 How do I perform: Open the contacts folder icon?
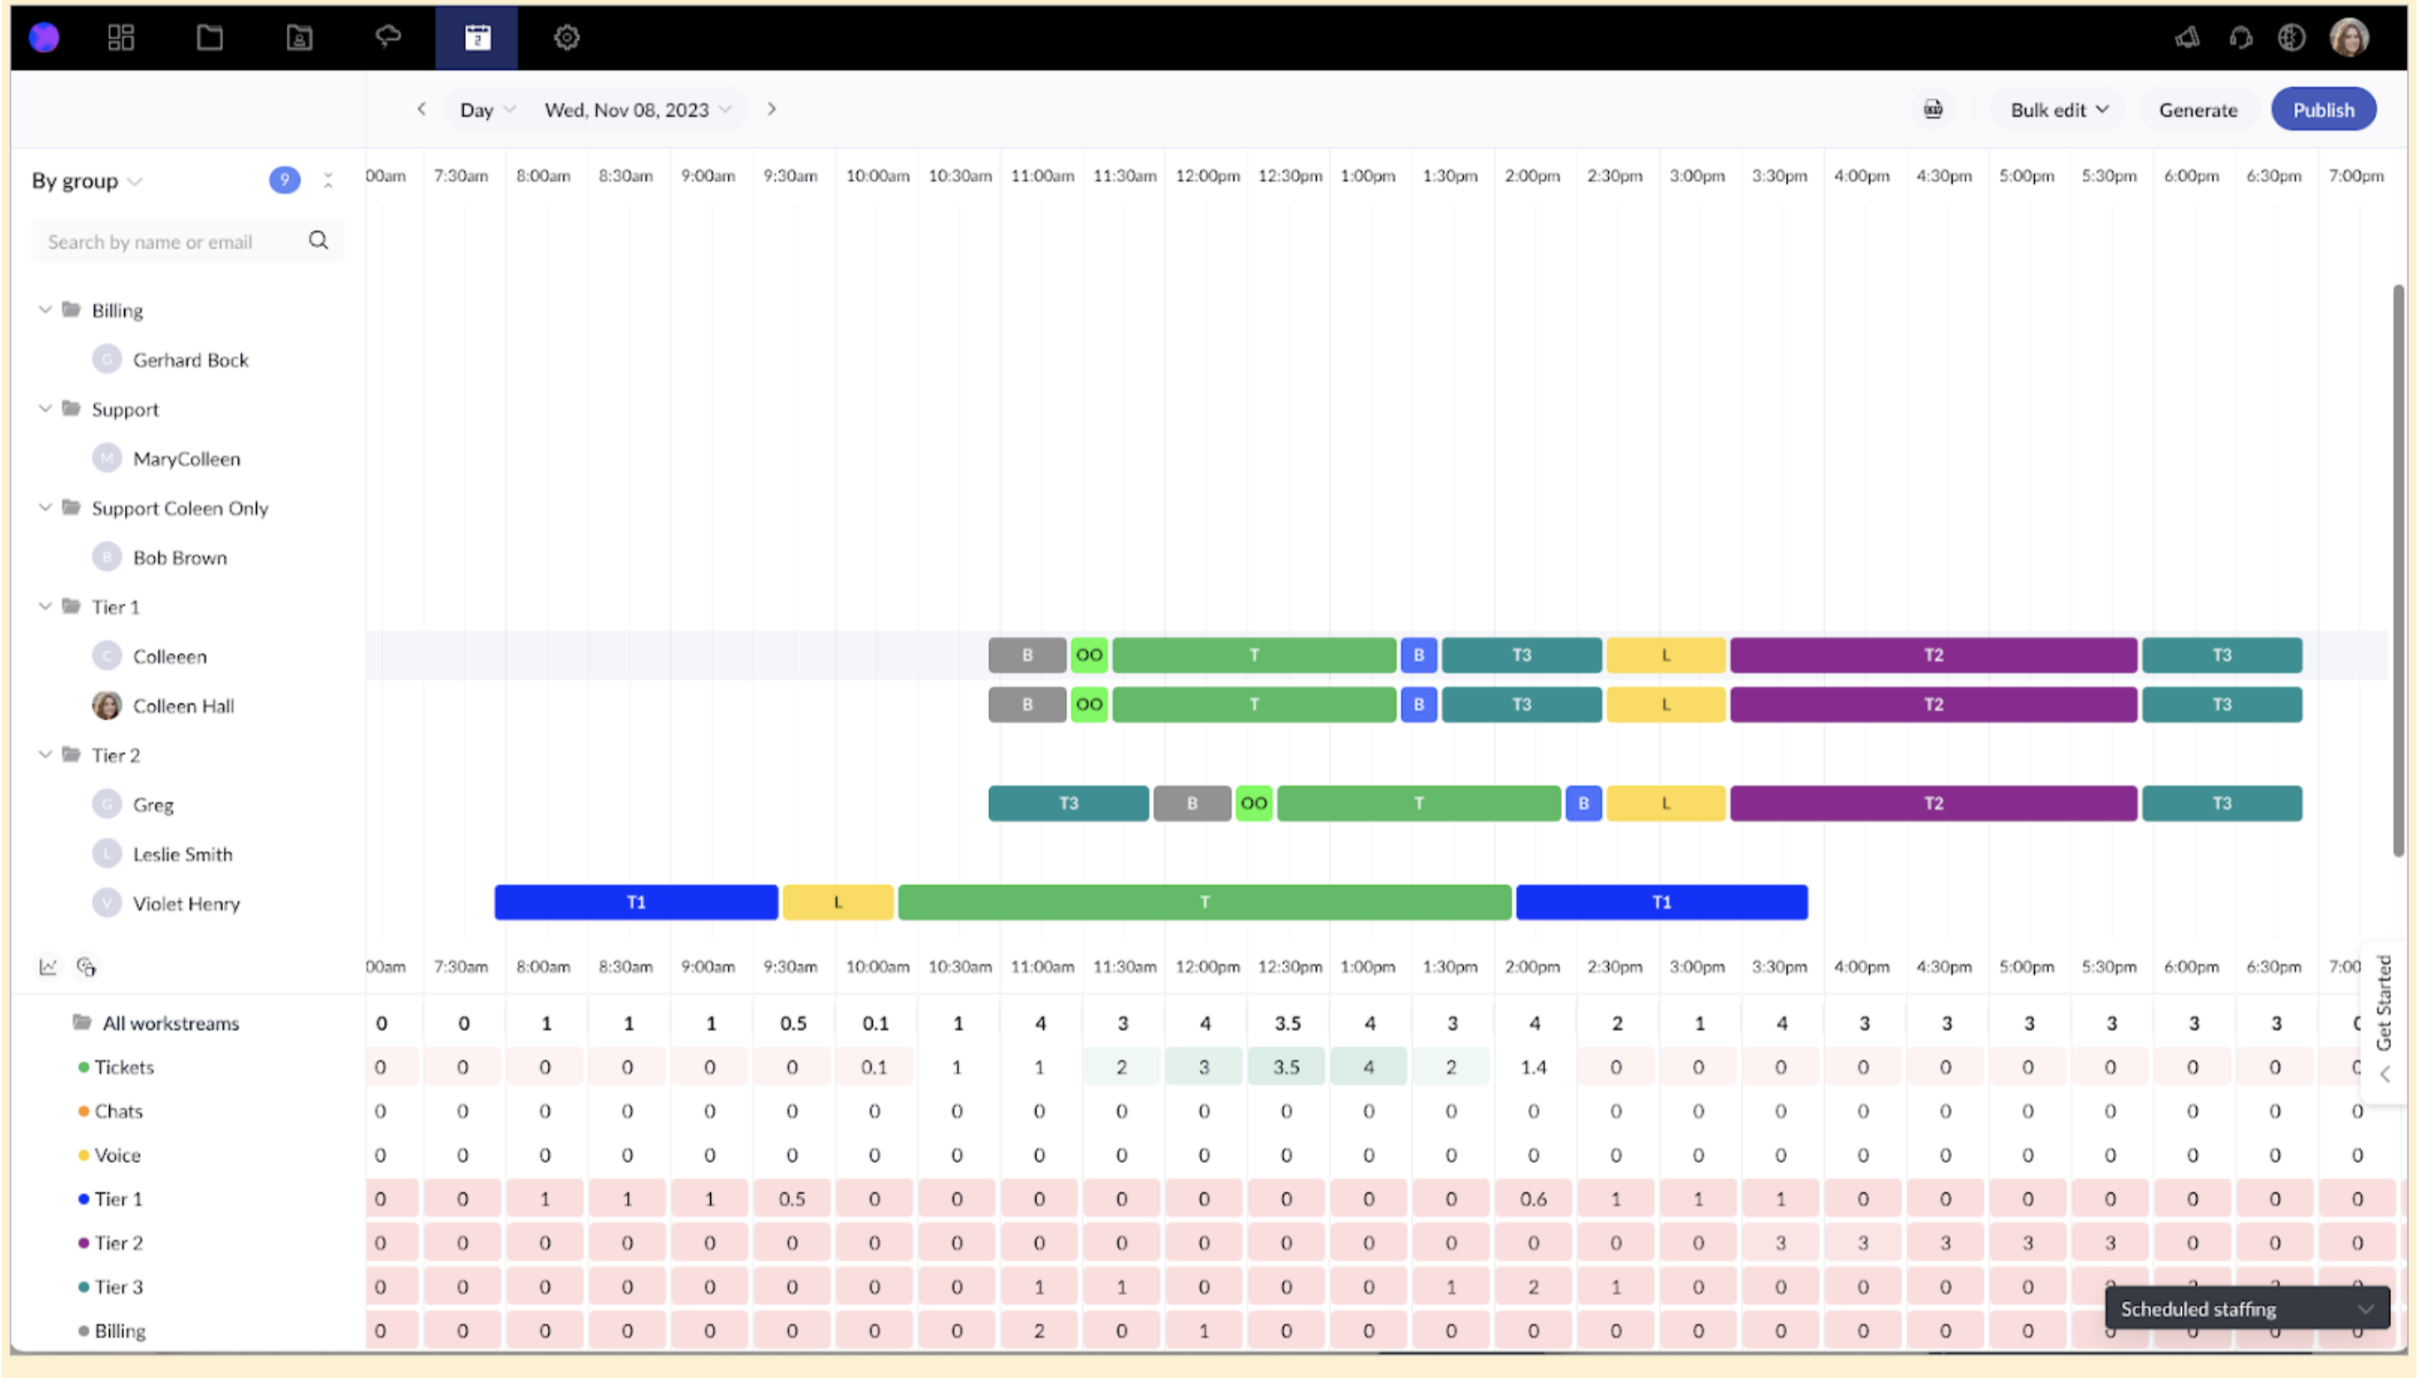(x=299, y=37)
